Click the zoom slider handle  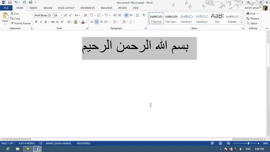(x=248, y=144)
